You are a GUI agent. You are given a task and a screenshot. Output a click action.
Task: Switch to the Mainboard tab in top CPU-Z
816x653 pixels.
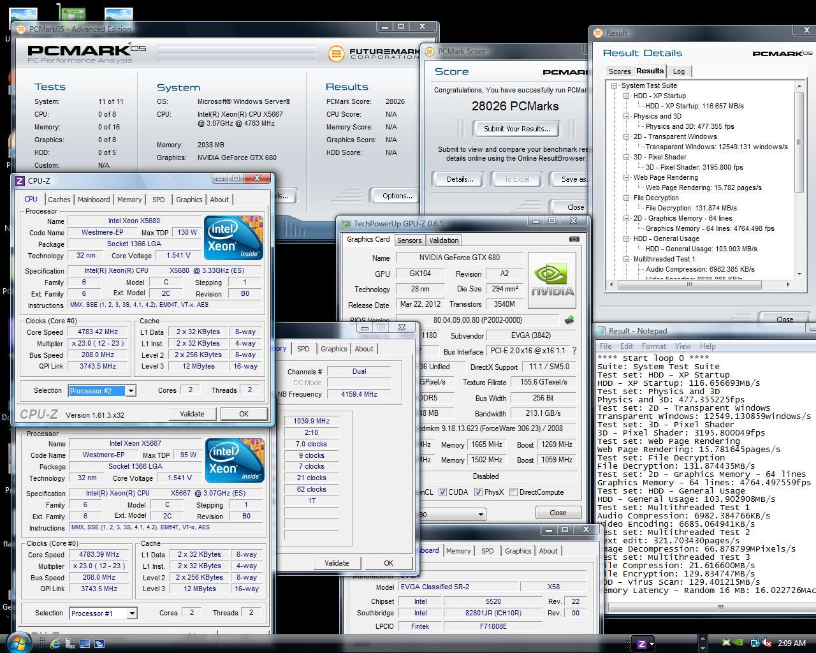click(x=94, y=200)
